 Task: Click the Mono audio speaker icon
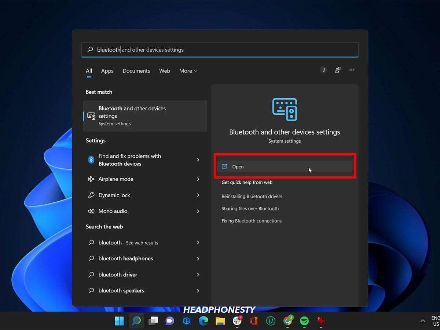[91, 211]
